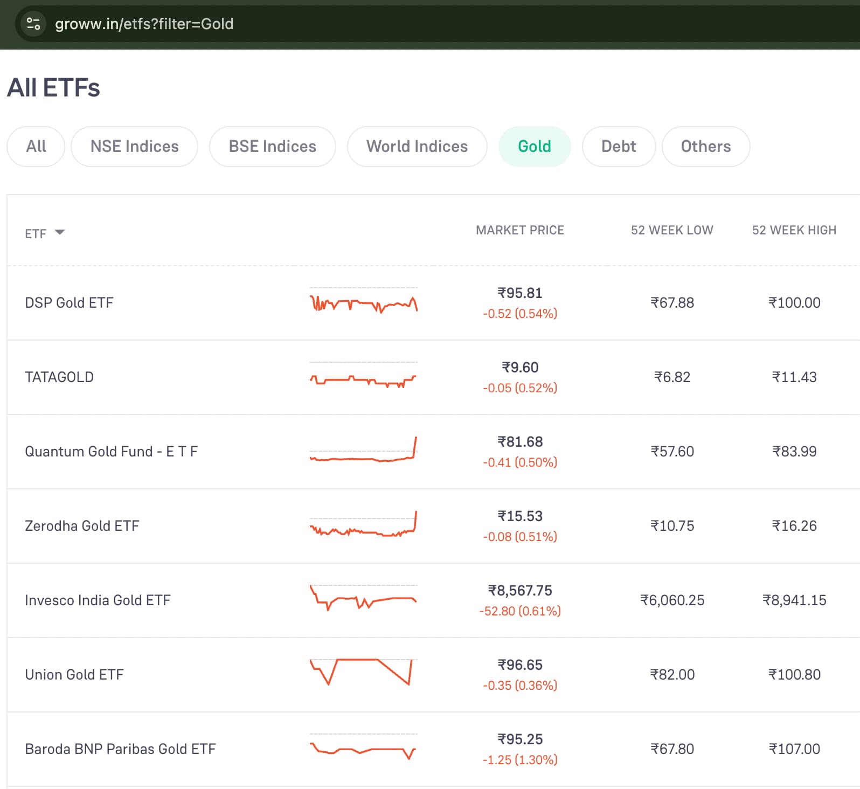This screenshot has height=789, width=860.
Task: Click 52 week high ₹8,941.15
Action: tap(794, 600)
